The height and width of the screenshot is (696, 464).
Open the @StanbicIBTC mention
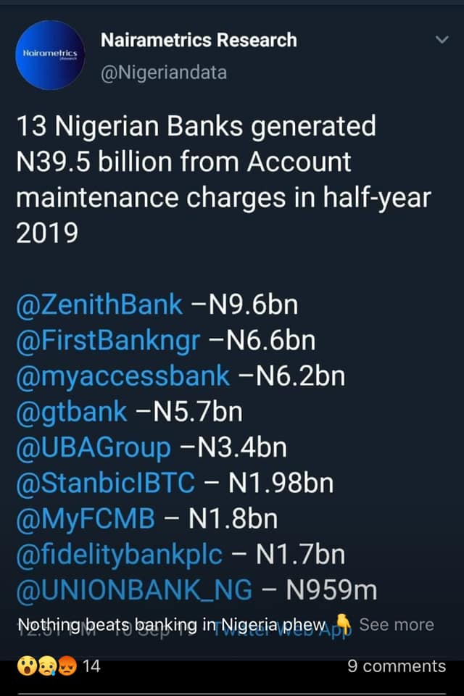[x=105, y=483]
